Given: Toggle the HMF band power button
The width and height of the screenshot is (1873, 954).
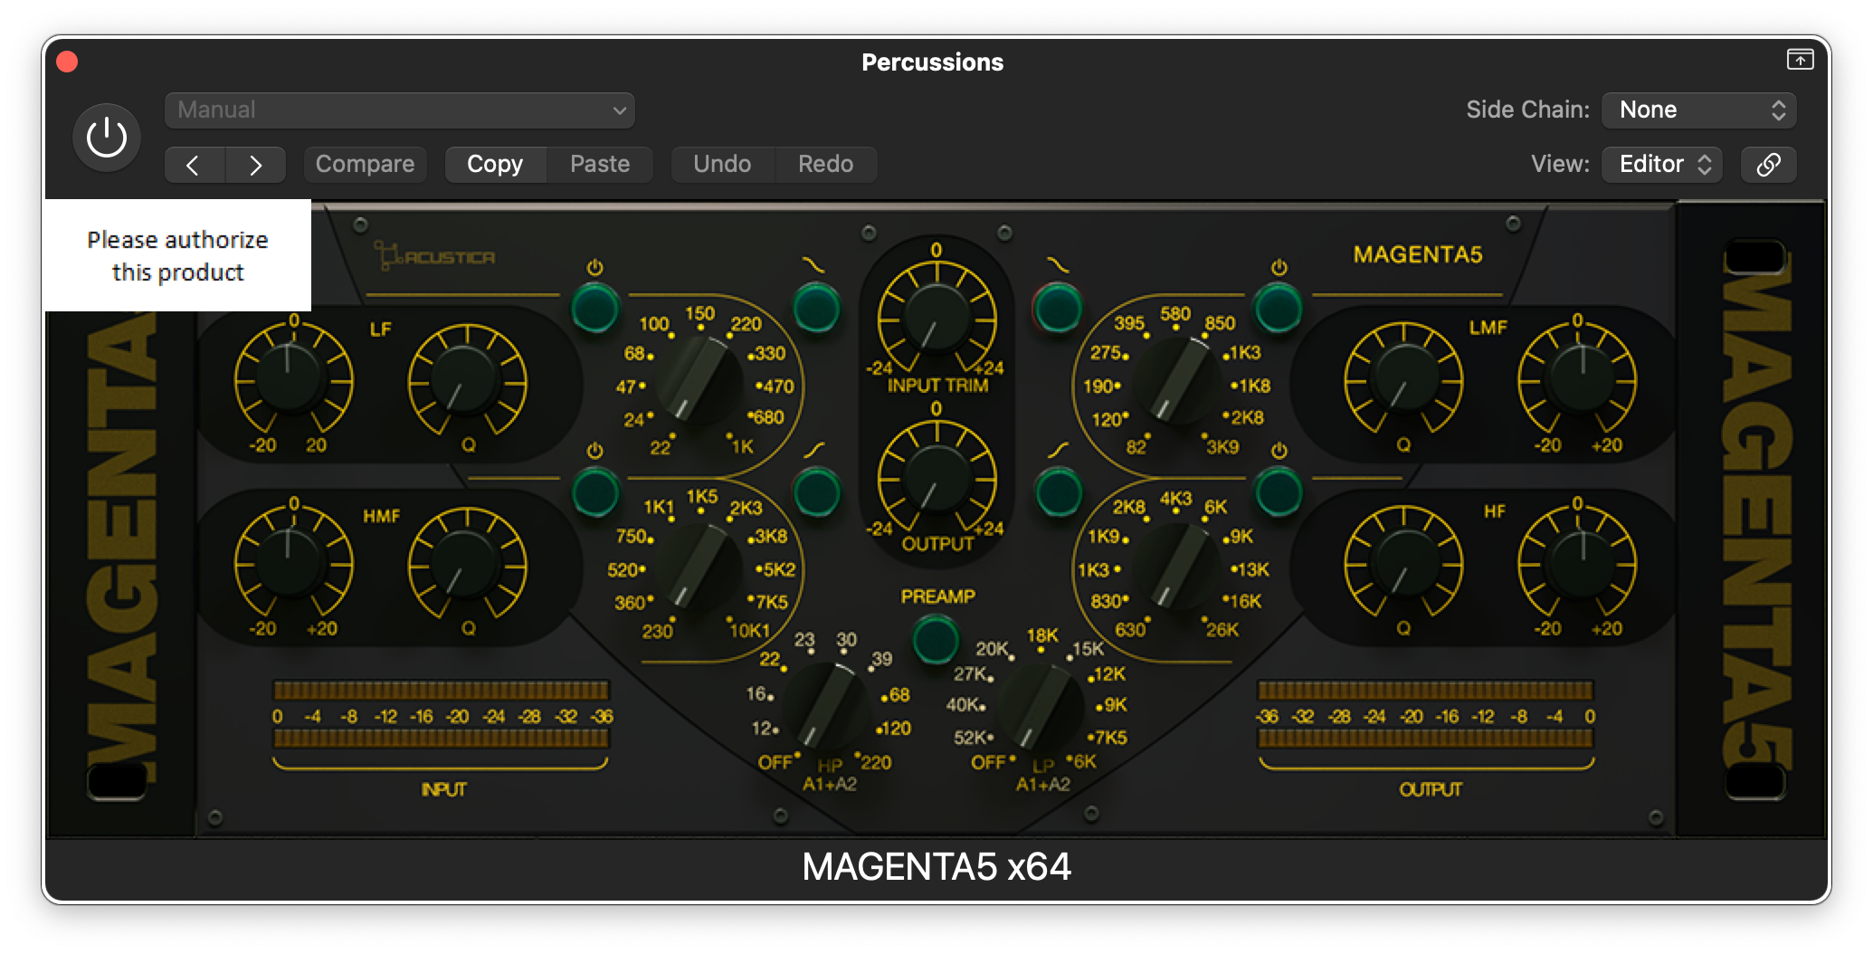Looking at the screenshot, I should click(x=594, y=492).
